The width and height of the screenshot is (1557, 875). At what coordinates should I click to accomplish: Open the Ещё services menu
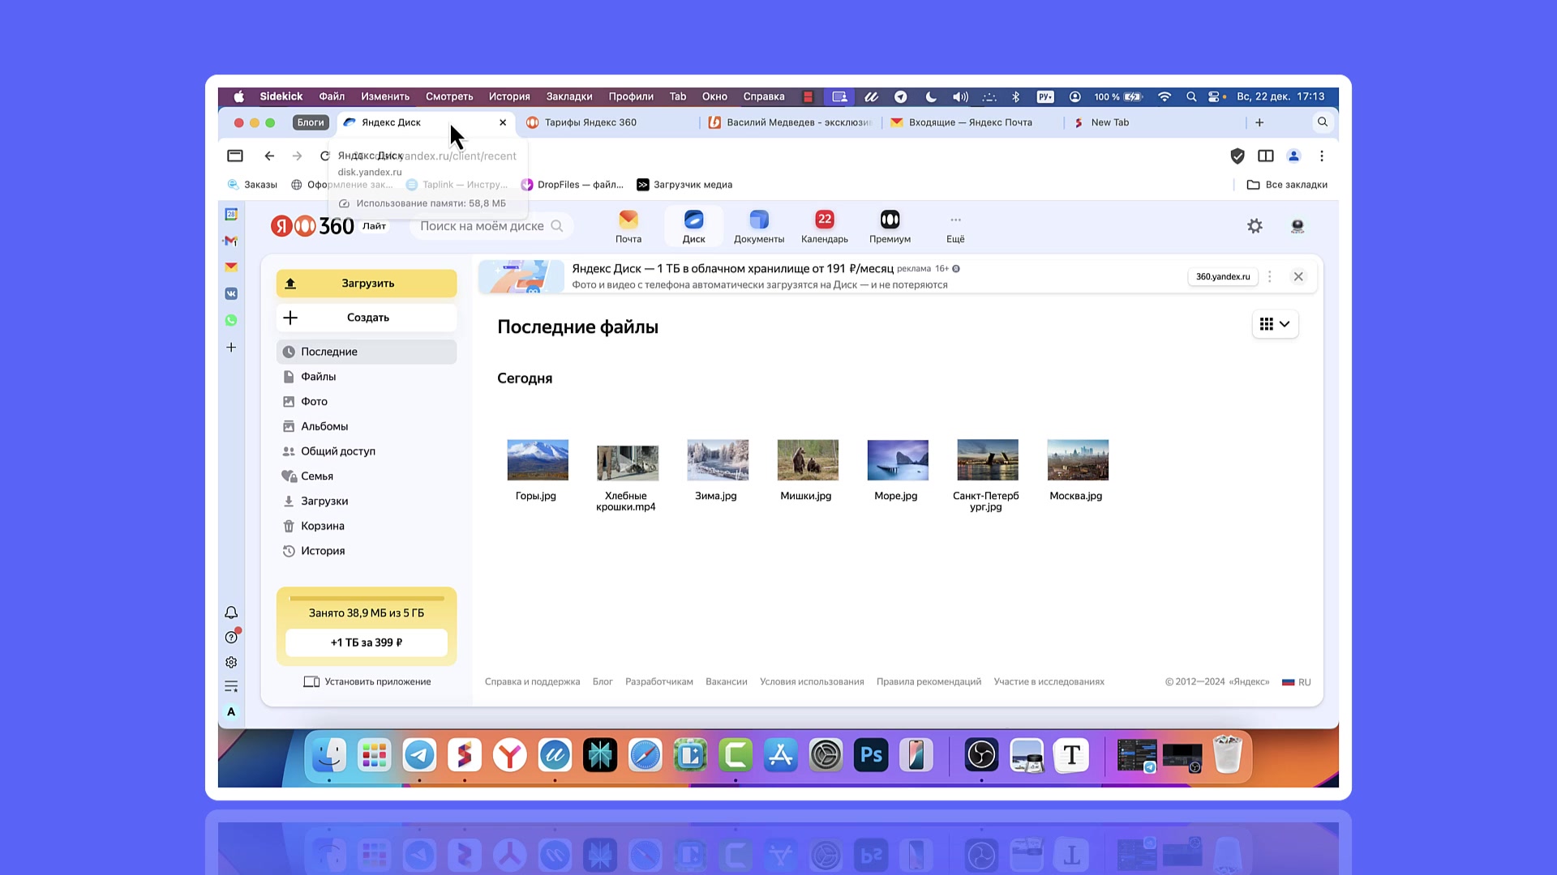coord(954,226)
